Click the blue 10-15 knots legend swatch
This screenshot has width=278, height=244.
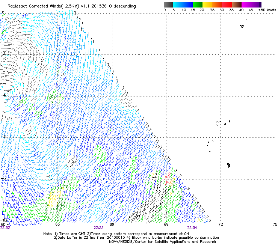click(188, 5)
